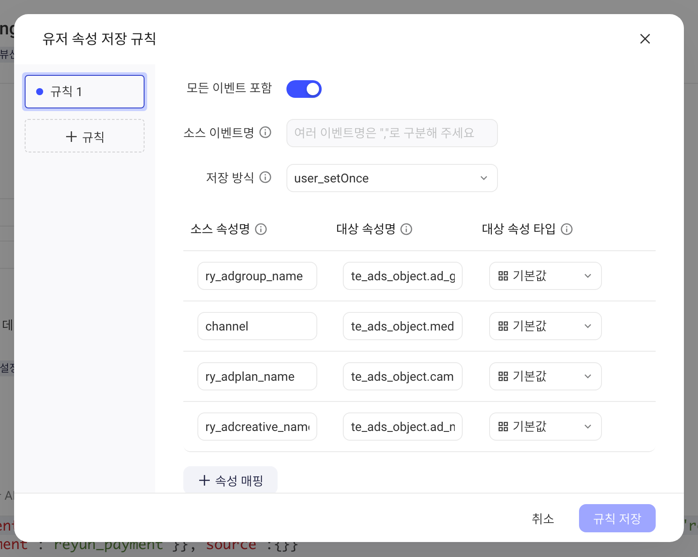Click info icon next to 소스 속성명
Screen dimensions: 698x557
[261, 229]
